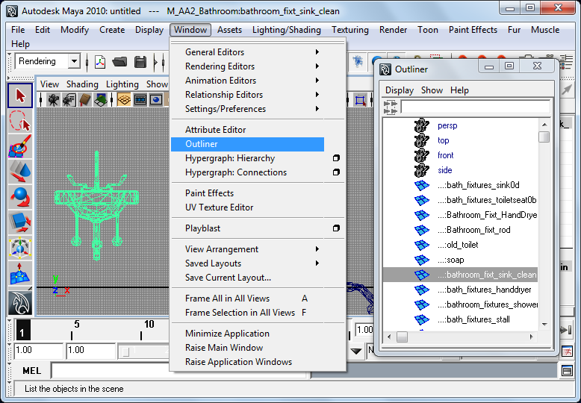Expand Animation Editors submenu
The width and height of the screenshot is (581, 403).
[x=317, y=80]
